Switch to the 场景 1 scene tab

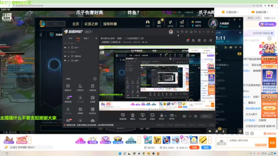(x=86, y=38)
